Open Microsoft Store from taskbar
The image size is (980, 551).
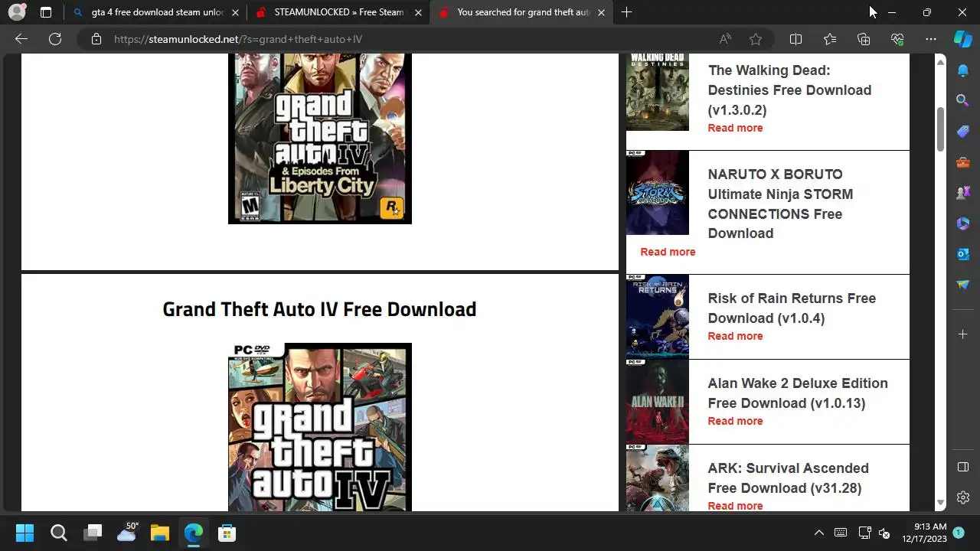coord(227,533)
